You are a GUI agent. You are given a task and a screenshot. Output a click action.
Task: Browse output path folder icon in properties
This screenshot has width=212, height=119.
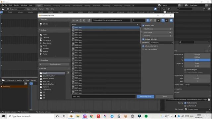pos(209,99)
